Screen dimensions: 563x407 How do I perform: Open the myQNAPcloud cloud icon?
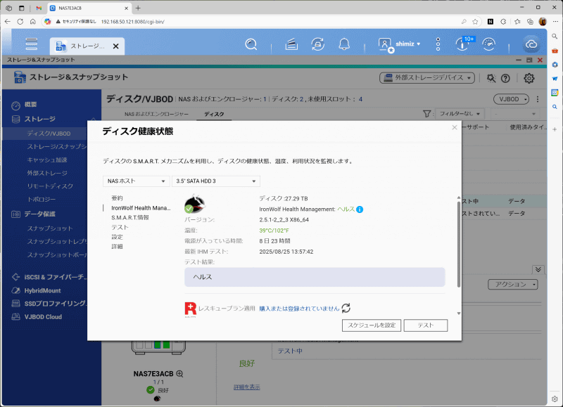[x=533, y=44]
